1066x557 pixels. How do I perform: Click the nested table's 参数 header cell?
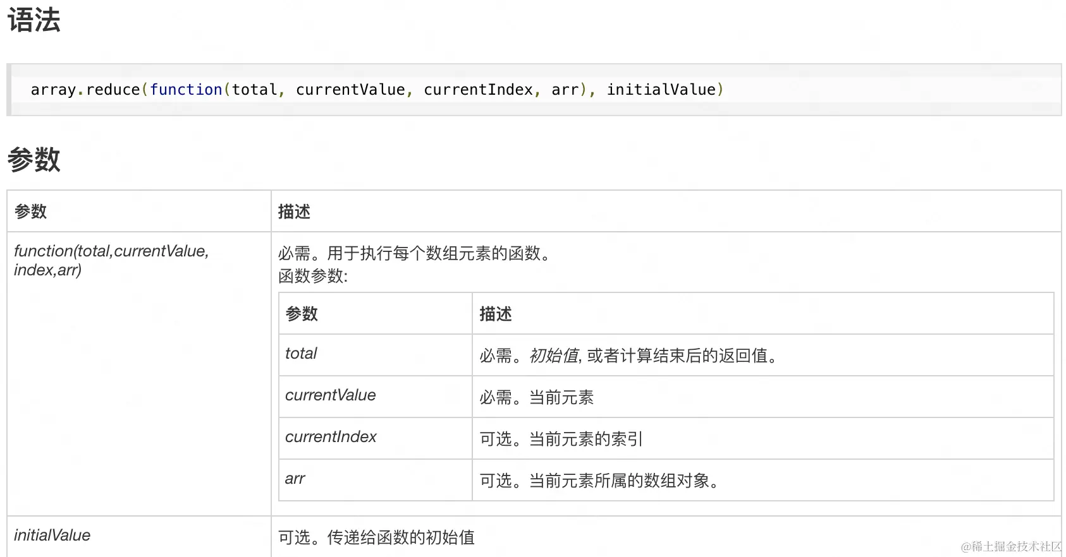[x=302, y=314]
